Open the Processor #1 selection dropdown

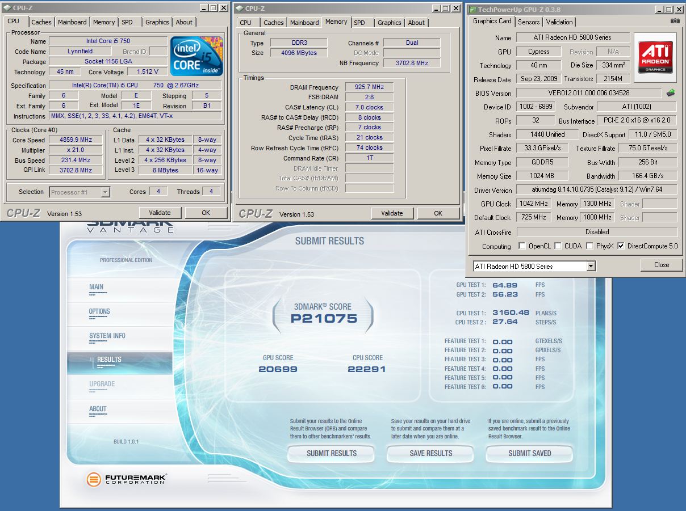tap(105, 192)
